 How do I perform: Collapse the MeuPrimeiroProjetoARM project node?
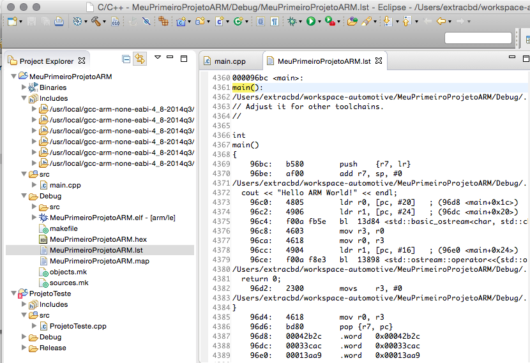click(14, 77)
